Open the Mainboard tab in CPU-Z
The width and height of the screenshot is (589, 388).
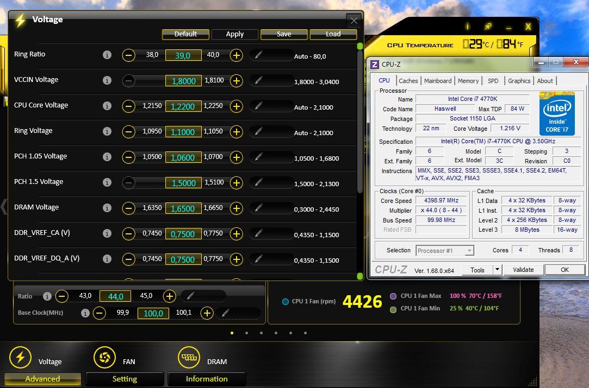pos(438,81)
